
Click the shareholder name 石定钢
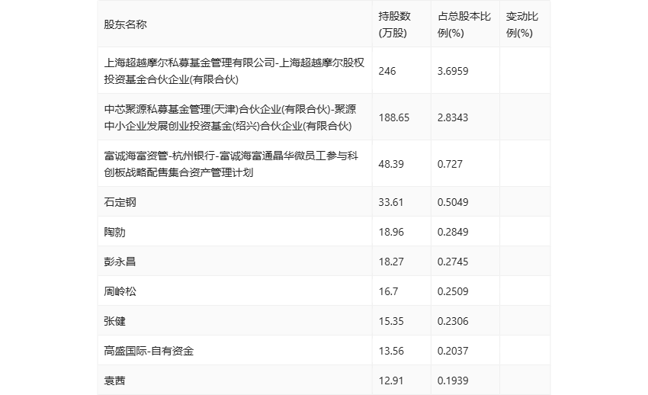pos(120,202)
